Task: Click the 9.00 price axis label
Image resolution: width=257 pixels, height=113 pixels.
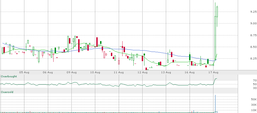Action: (253, 24)
